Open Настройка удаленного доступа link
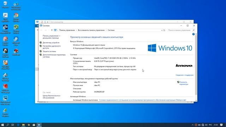This screenshot has width=226, height=127. [x=52, y=47]
